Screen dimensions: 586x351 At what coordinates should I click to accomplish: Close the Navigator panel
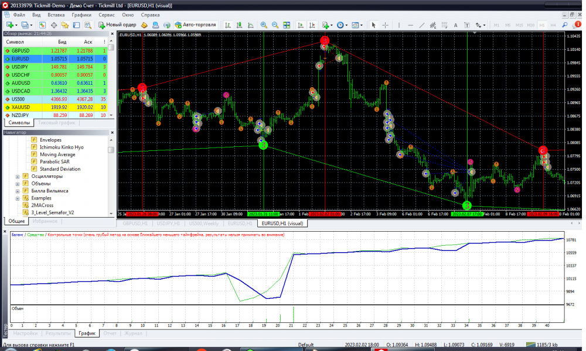click(x=112, y=132)
